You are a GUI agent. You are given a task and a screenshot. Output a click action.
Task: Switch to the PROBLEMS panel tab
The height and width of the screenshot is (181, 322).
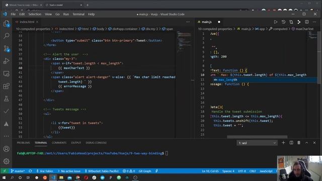23,143
